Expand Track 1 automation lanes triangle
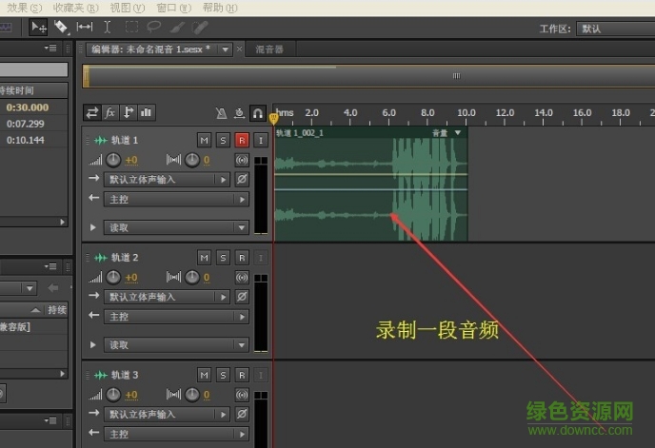This screenshot has height=448, width=655. (x=93, y=227)
